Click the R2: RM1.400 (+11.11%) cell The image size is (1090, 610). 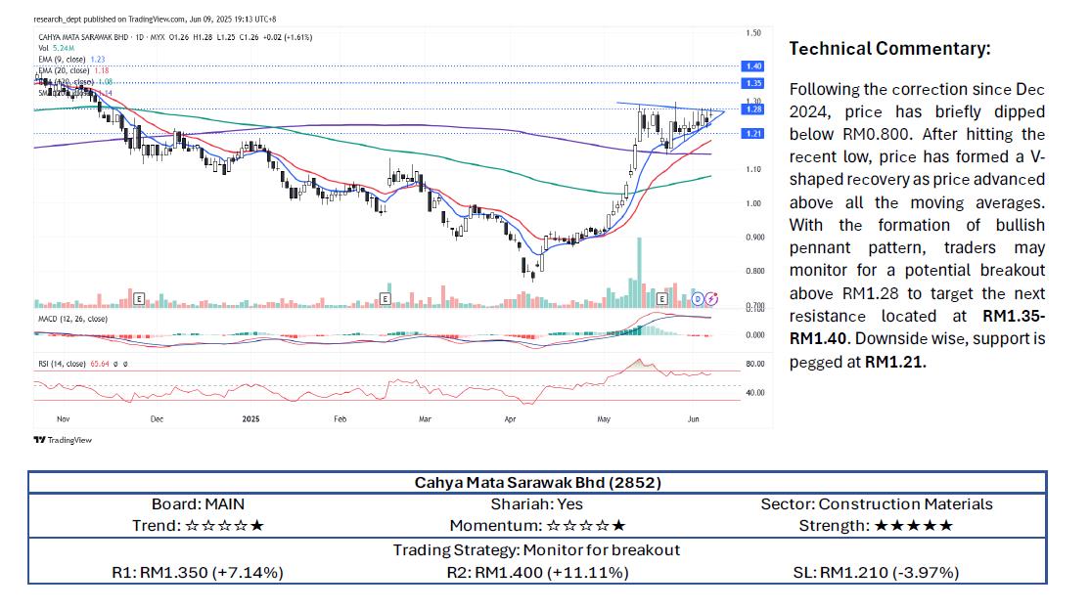coord(537,573)
